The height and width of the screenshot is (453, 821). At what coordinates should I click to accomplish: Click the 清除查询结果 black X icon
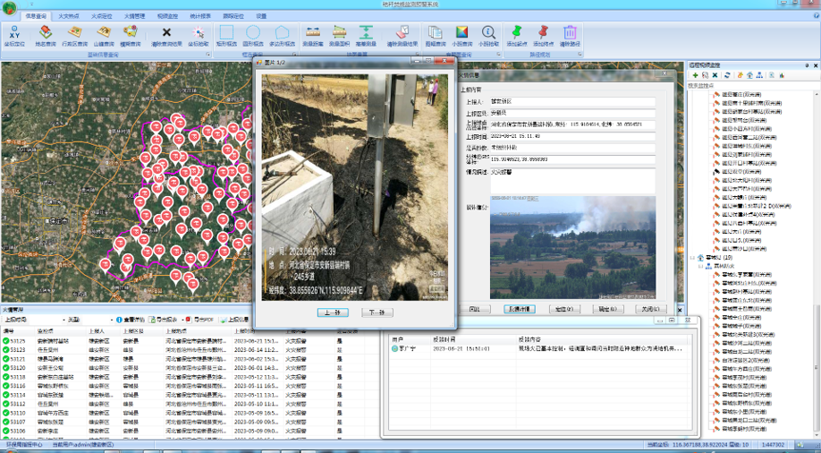pyautogui.click(x=165, y=34)
